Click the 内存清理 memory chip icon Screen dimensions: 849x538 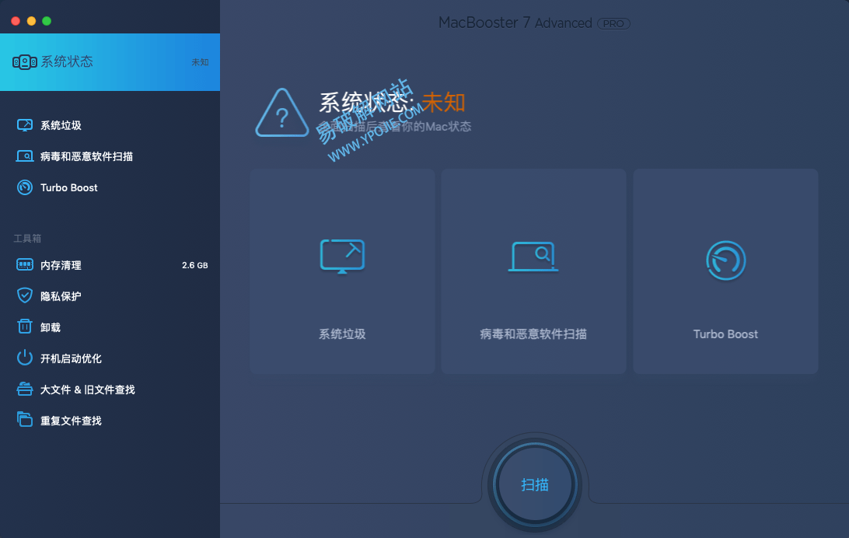(24, 264)
